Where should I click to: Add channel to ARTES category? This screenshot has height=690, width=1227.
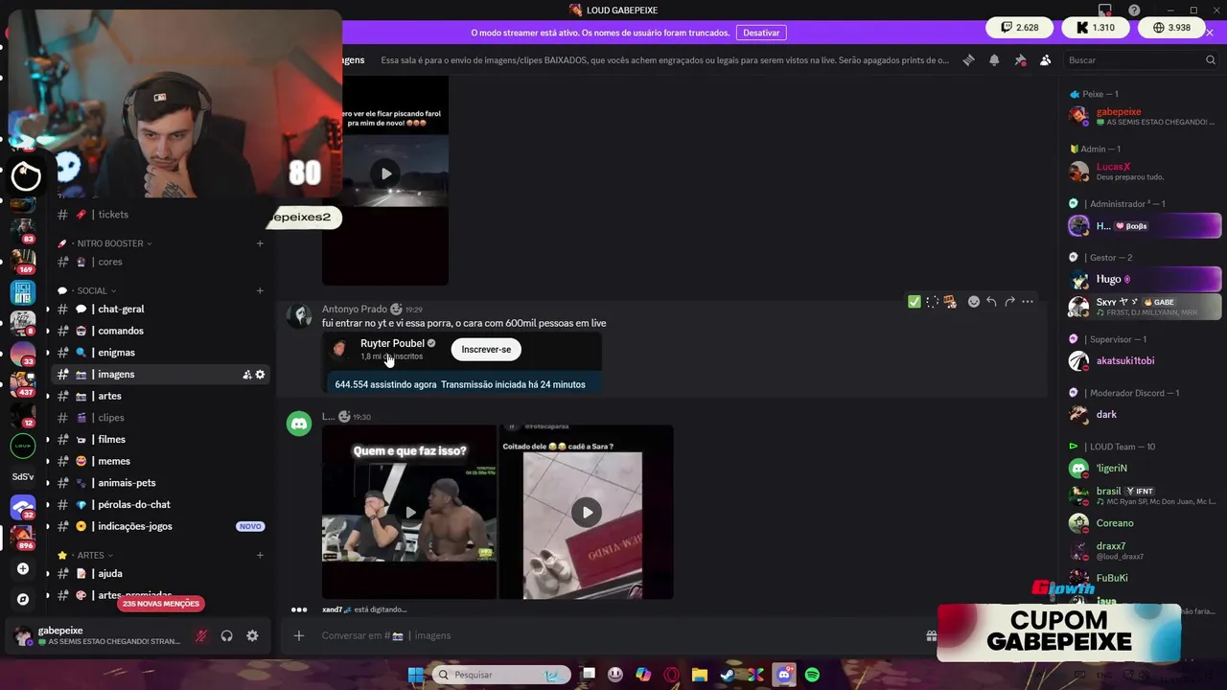260,555
